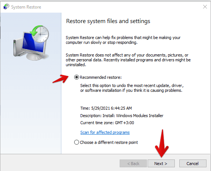The image size is (211, 171).
Task: Cancel the System Restore wizard
Action: click(x=193, y=163)
